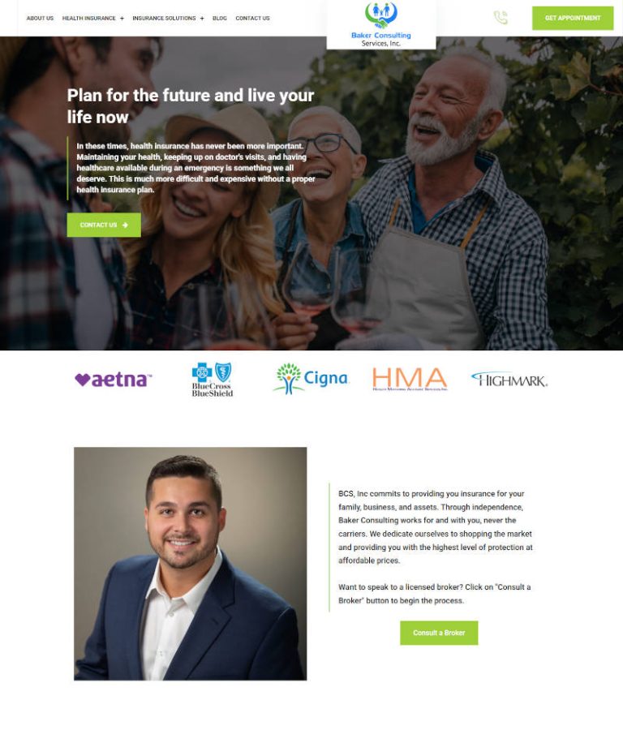
Task: Click the phone call icon in header
Action: coord(501,18)
